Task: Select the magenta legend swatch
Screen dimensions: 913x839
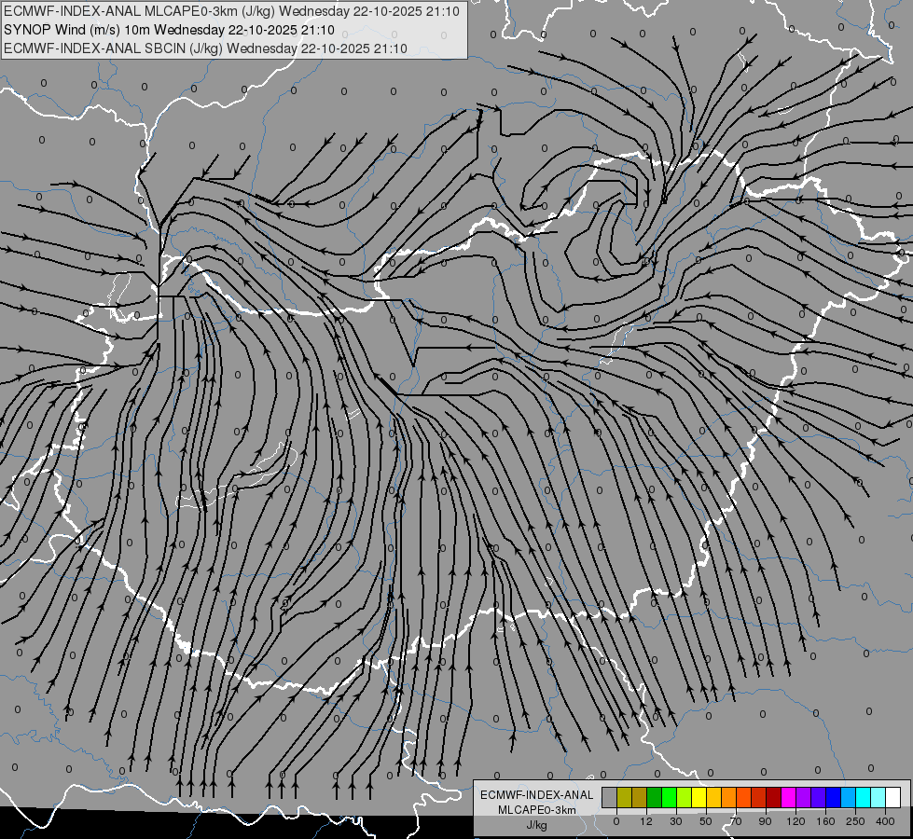Action: pos(789,798)
